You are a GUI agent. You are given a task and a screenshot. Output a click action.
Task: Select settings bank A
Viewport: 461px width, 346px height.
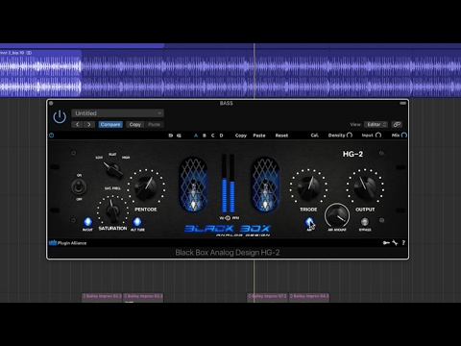pos(196,136)
